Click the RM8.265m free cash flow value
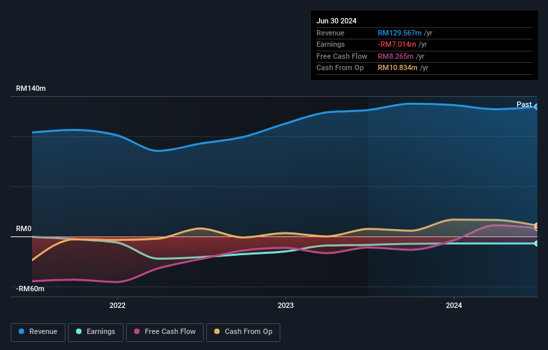 (396, 56)
